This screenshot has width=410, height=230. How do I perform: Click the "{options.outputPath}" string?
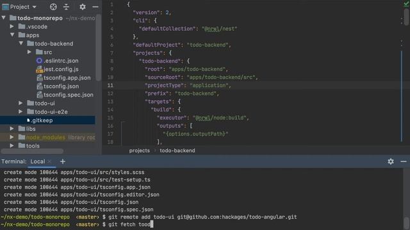tap(195, 134)
